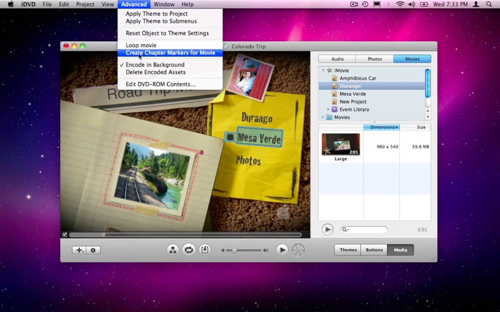This screenshot has width=500, height=312.
Task: Click the menu bar clock Wed 7:33 PM
Action: pos(450,4)
